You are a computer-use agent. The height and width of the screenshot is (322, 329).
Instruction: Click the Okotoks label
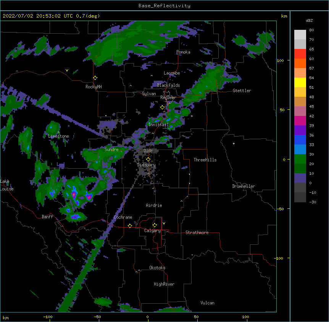(157, 268)
